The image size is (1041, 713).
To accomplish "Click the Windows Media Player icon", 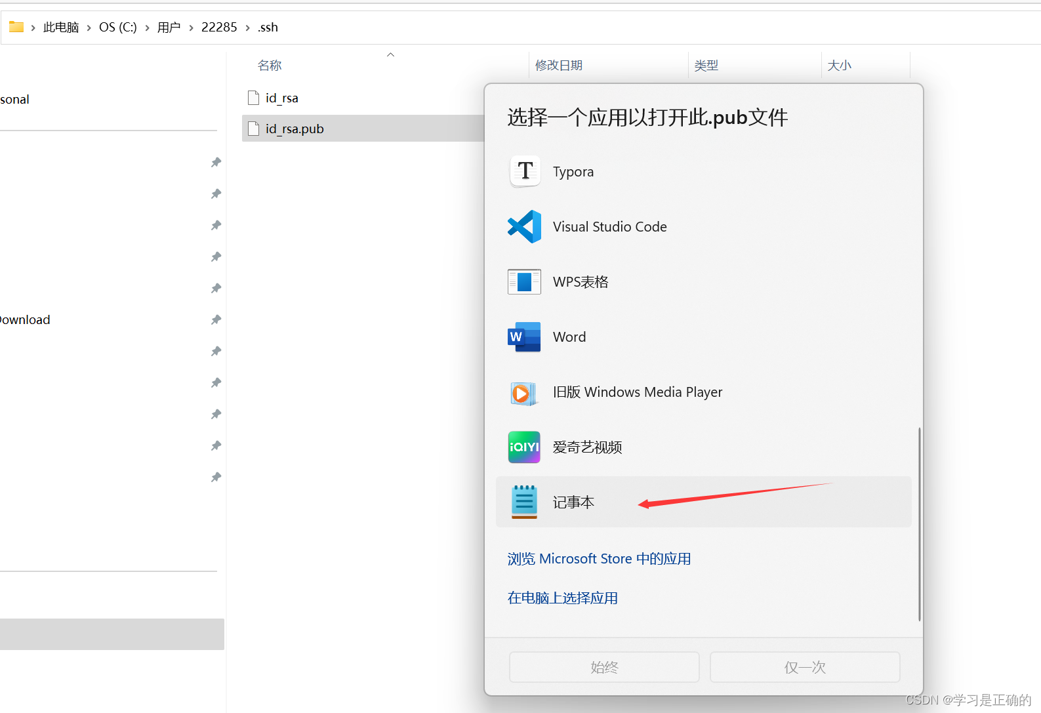I will pyautogui.click(x=524, y=392).
